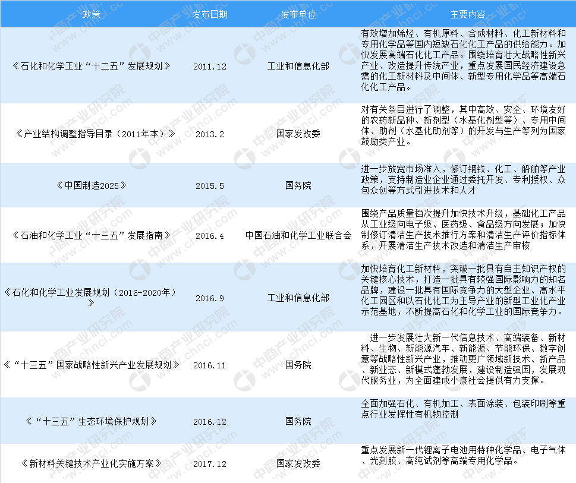This screenshot has height=483, width=576.
Task: Click content starting 对有关条目进行了调整
Action: point(463,125)
